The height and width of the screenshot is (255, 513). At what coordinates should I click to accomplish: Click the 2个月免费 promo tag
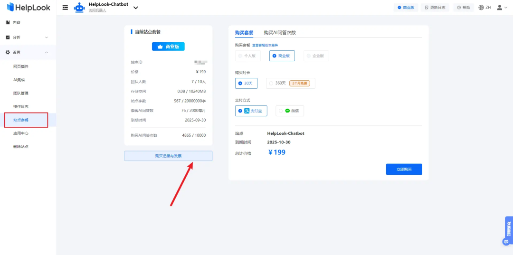click(299, 84)
